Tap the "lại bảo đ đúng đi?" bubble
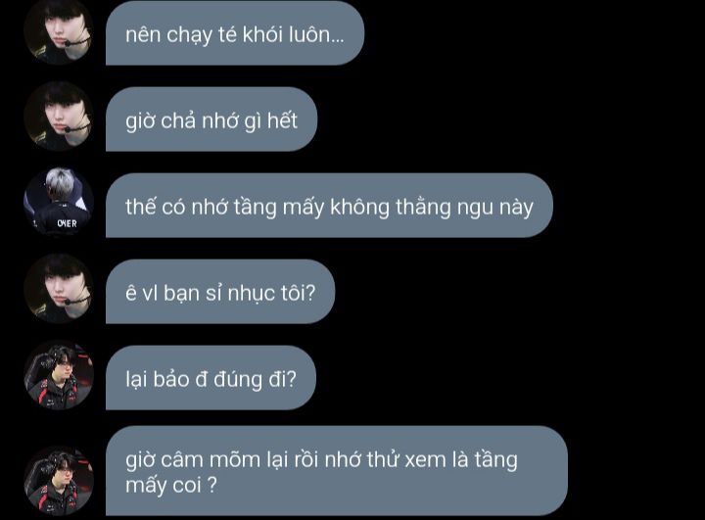Viewport: 705px width, 520px height. (x=211, y=378)
